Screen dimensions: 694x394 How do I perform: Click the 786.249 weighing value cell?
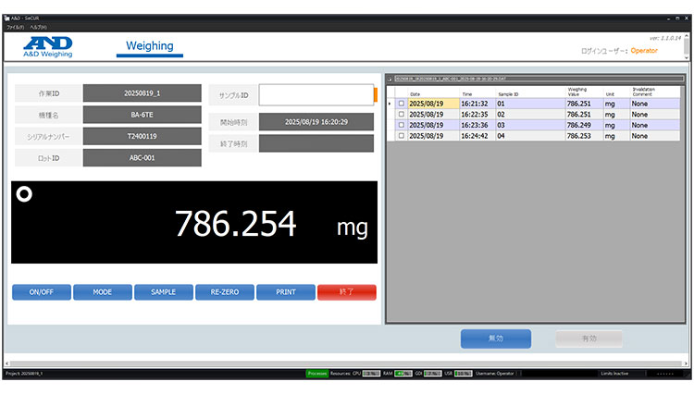coord(584,125)
